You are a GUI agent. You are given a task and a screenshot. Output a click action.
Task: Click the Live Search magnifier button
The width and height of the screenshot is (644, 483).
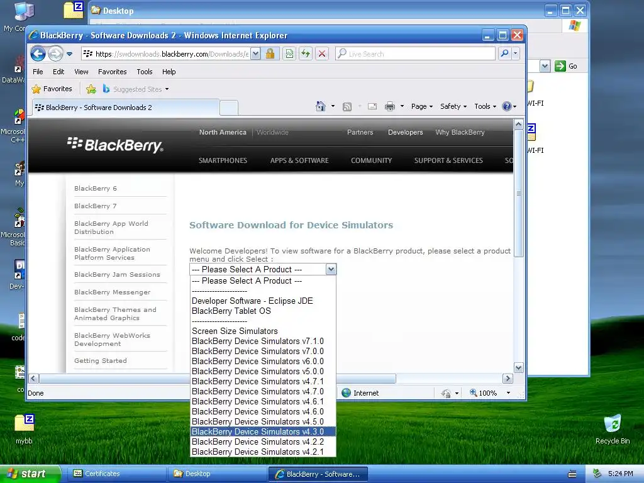point(504,53)
